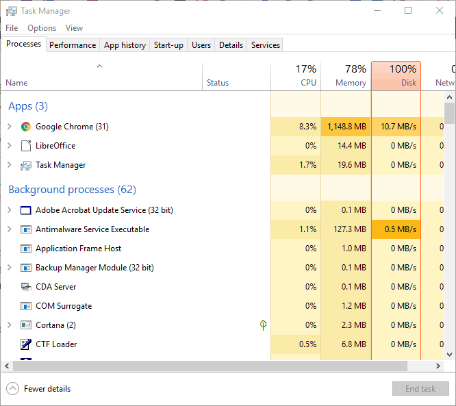Click Chrome's 10.7 MB/s disk cell
456x406 pixels.
(396, 127)
